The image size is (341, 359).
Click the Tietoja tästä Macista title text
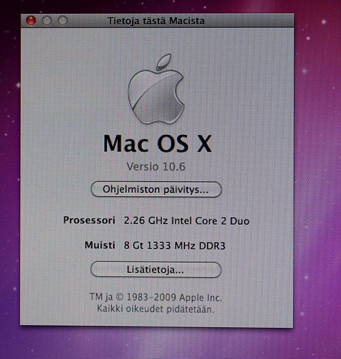click(156, 21)
